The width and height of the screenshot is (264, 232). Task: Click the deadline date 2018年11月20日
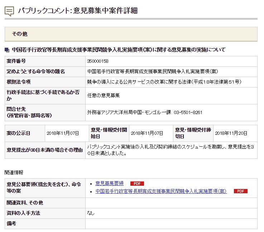tap(231, 133)
